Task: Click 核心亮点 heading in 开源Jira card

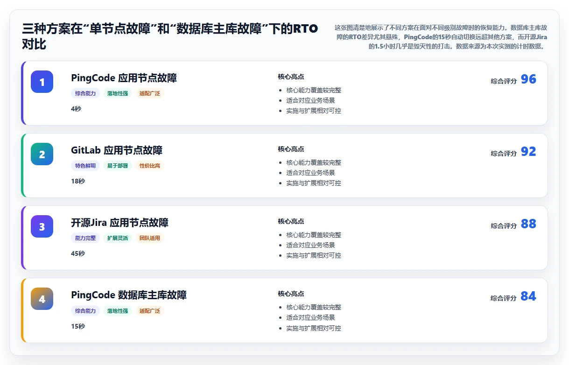Action: tap(291, 221)
